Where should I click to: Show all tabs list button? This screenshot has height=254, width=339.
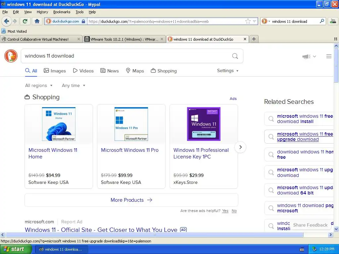(x=336, y=39)
